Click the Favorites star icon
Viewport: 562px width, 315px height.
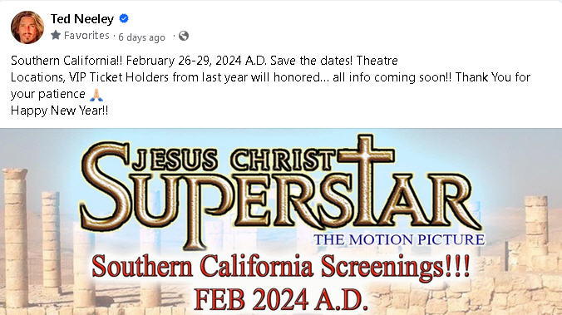click(56, 35)
